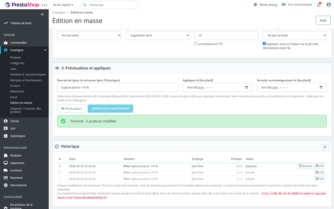
Task: Open calendar picker for Annuler automatiquement le
Action: click(x=321, y=87)
